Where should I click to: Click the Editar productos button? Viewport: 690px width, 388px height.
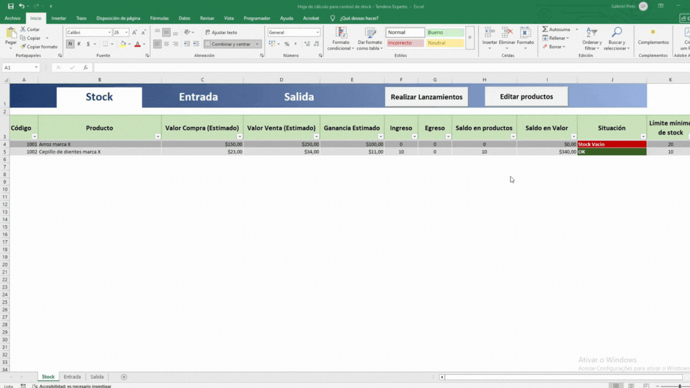coord(526,96)
